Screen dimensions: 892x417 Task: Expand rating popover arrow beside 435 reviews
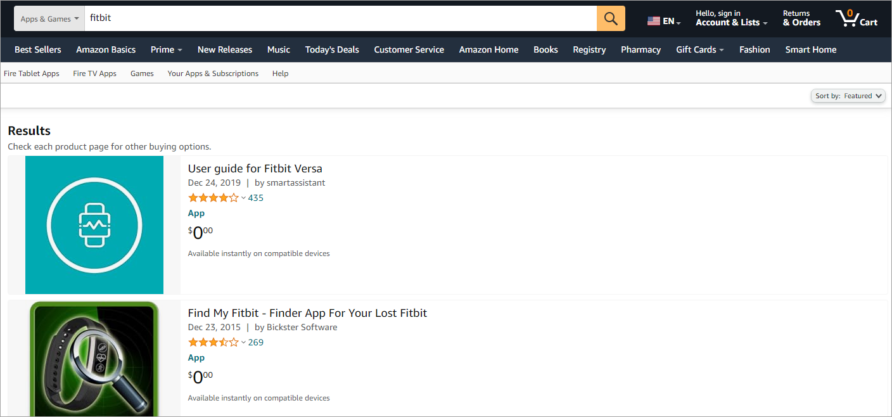(243, 198)
